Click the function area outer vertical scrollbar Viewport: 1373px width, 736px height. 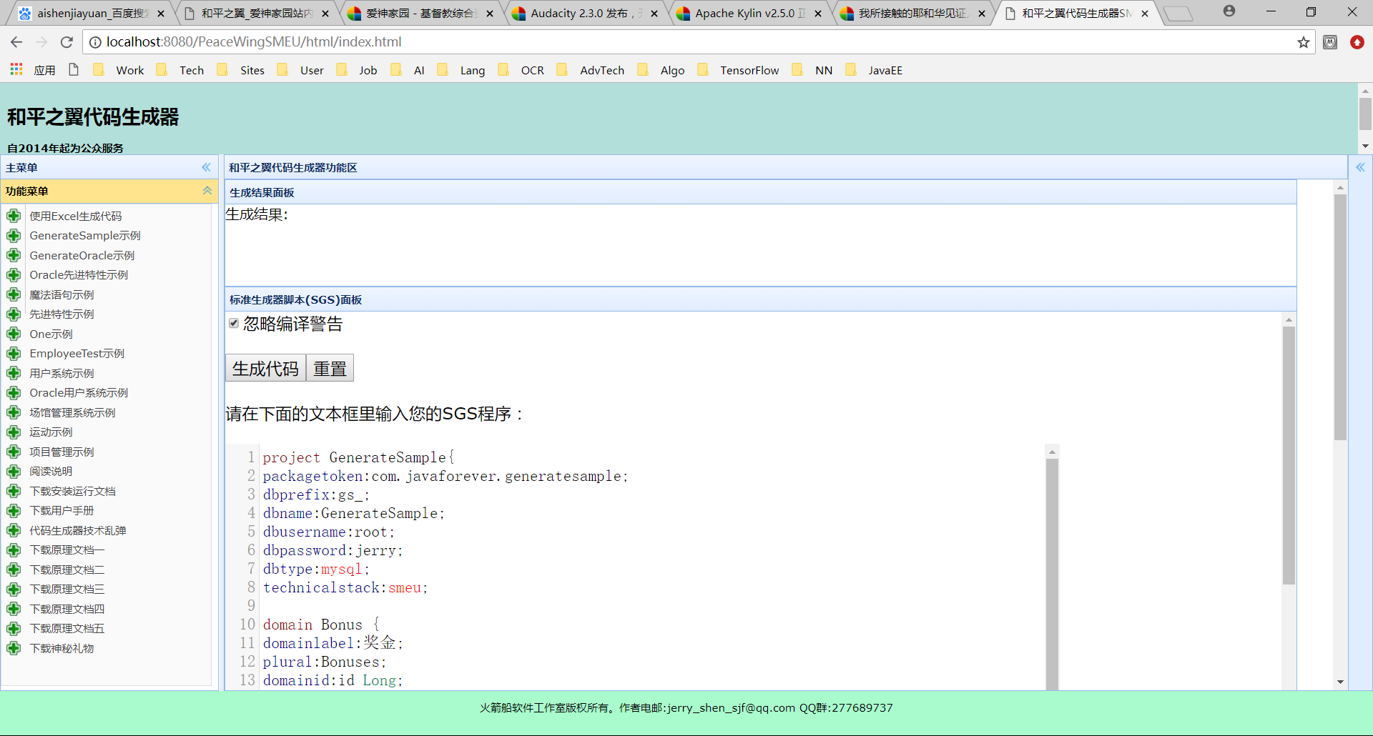coord(1340,317)
